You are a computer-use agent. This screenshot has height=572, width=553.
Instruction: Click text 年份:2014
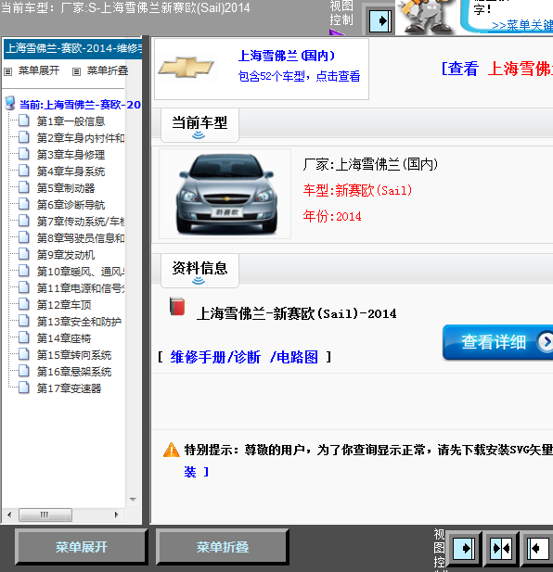point(332,216)
